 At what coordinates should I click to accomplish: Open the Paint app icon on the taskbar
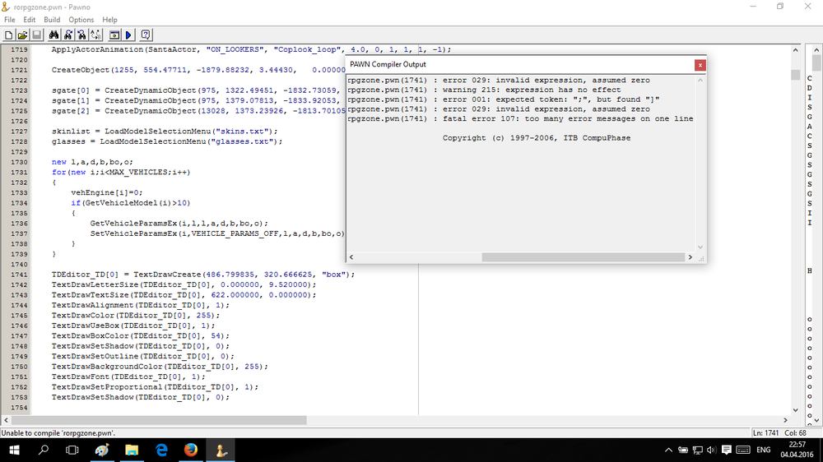click(x=102, y=450)
